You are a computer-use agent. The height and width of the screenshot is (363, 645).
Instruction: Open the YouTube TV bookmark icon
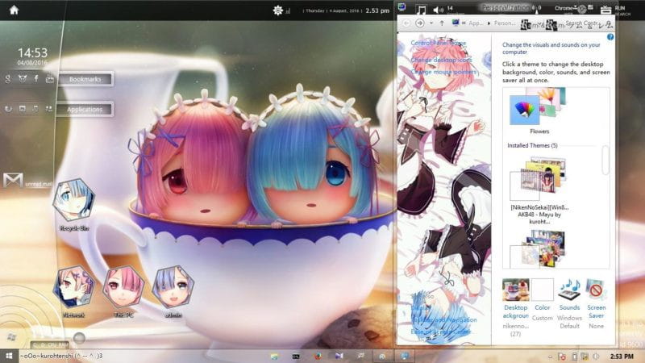[50, 78]
